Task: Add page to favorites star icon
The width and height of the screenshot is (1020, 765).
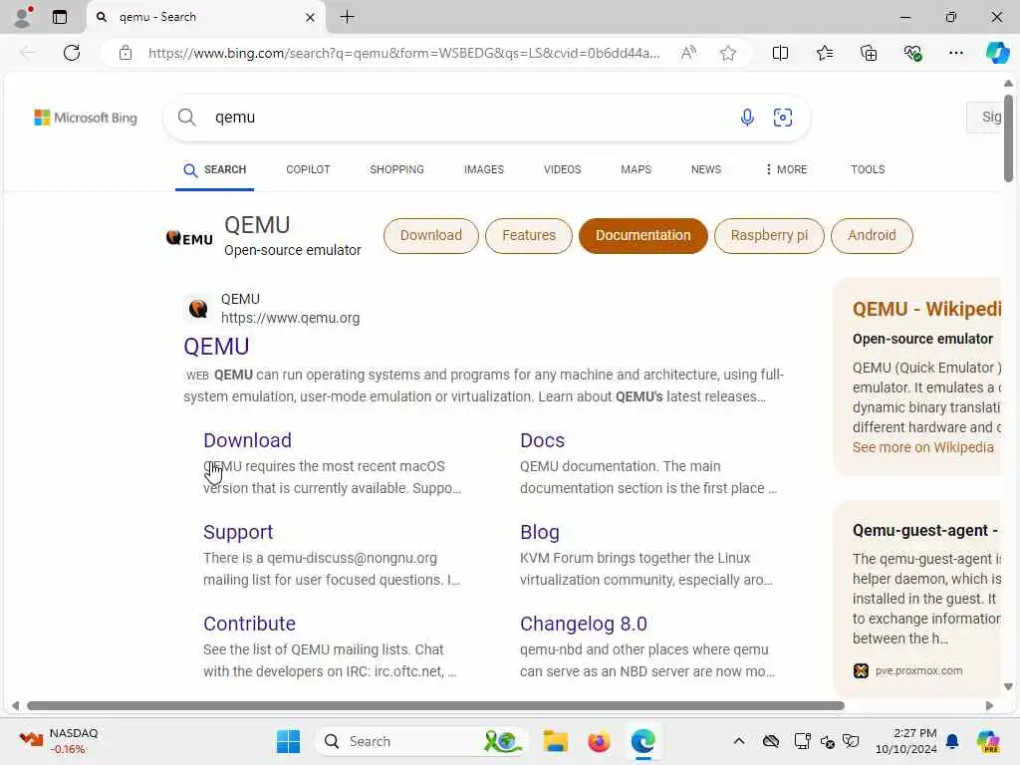Action: point(728,53)
